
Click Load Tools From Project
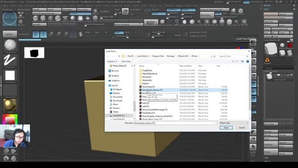(x=278, y=18)
